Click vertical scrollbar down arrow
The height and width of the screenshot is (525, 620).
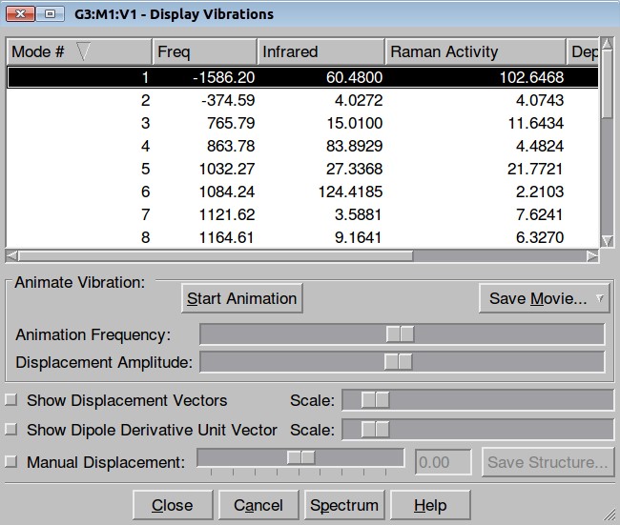click(607, 241)
